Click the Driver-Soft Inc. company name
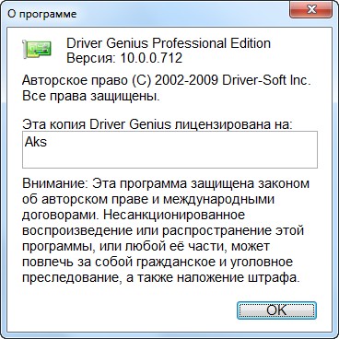The width and height of the screenshot is (339, 339). click(266, 81)
